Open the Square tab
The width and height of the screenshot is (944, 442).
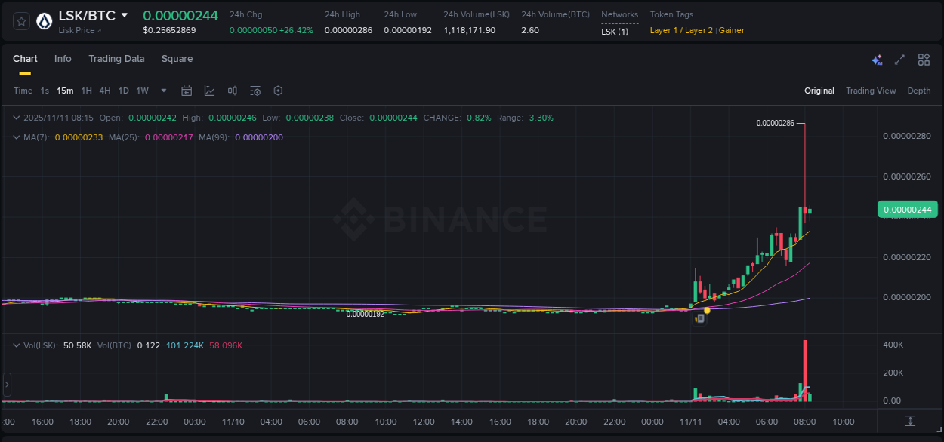pos(177,59)
